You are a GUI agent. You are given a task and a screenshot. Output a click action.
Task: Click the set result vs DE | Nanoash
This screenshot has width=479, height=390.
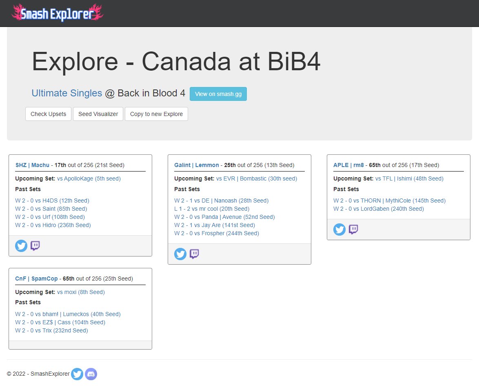221,201
